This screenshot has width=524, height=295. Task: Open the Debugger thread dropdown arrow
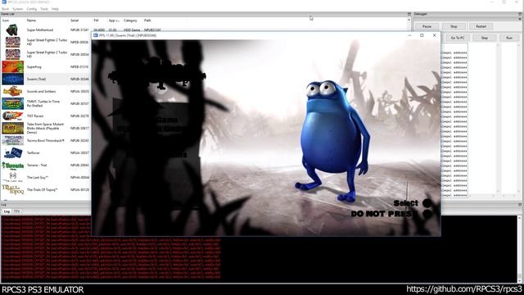[x=520, y=19]
